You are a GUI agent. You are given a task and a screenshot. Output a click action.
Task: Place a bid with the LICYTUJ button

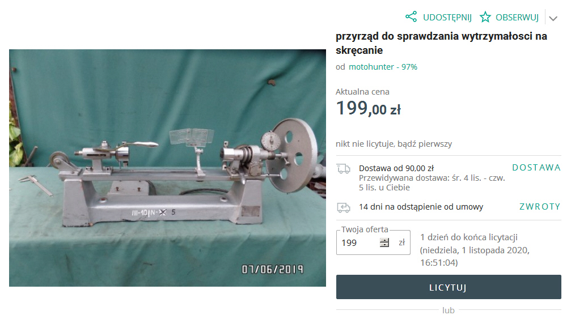tap(449, 287)
